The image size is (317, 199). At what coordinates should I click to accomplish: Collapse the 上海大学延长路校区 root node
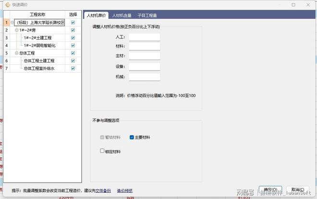pyautogui.click(x=12, y=23)
